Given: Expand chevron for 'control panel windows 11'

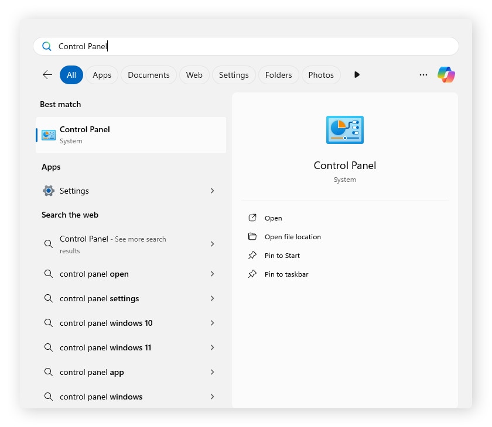Looking at the screenshot, I should (x=213, y=347).
